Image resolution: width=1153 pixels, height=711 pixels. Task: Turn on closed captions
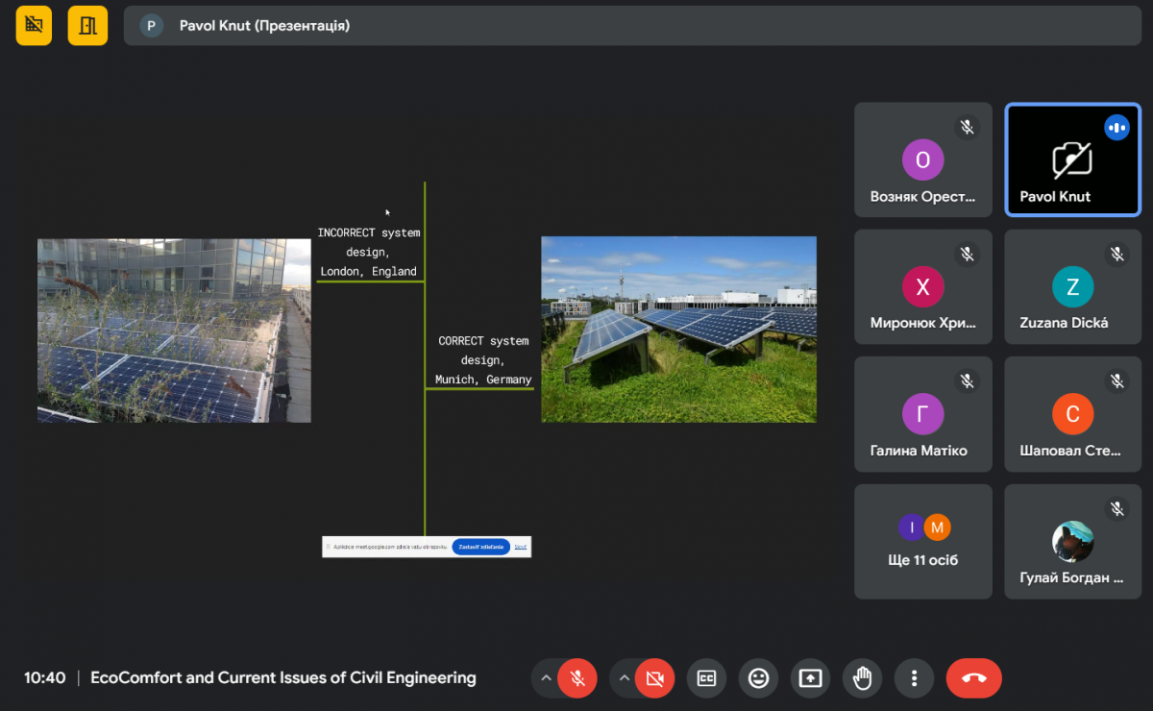706,678
